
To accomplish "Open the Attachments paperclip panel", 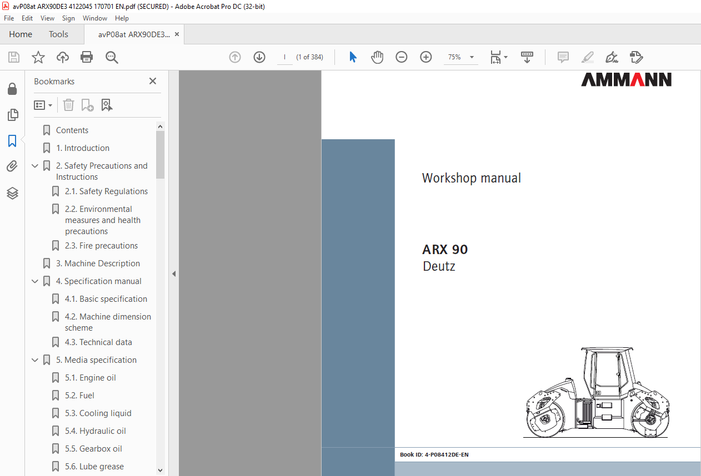I will 12,166.
